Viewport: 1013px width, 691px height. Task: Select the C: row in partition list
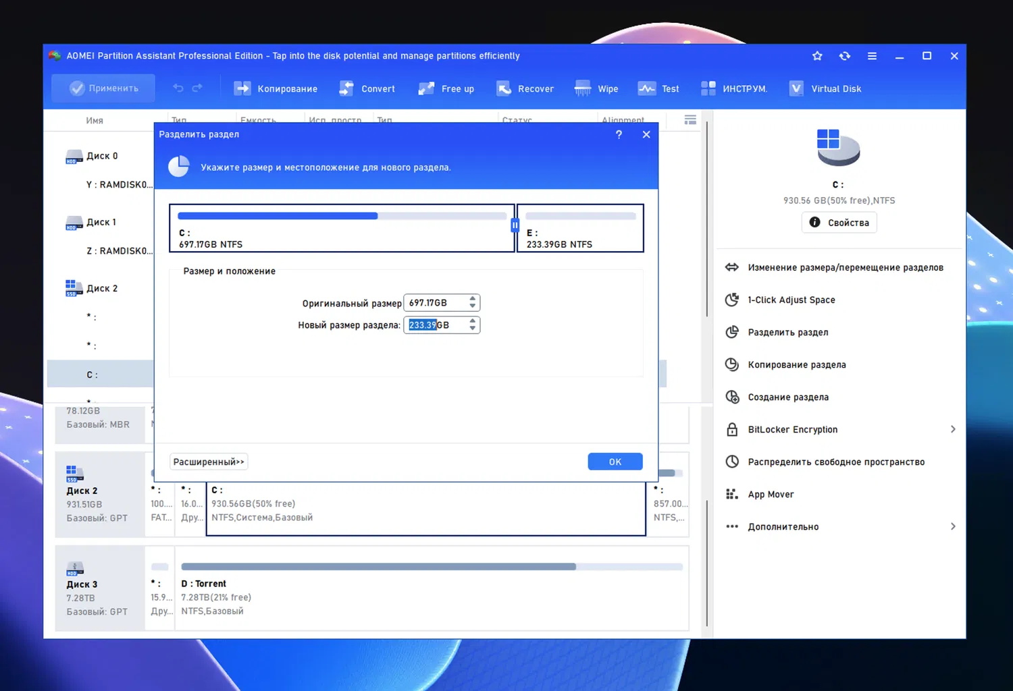[x=101, y=374]
